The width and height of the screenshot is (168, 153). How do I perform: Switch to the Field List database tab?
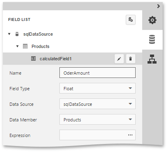click(x=152, y=39)
